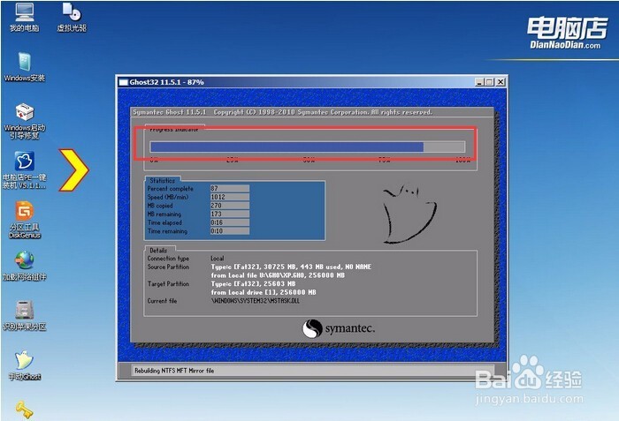Viewport: 619px width, 421px height.
Task: Click the Details group label
Action: point(158,251)
